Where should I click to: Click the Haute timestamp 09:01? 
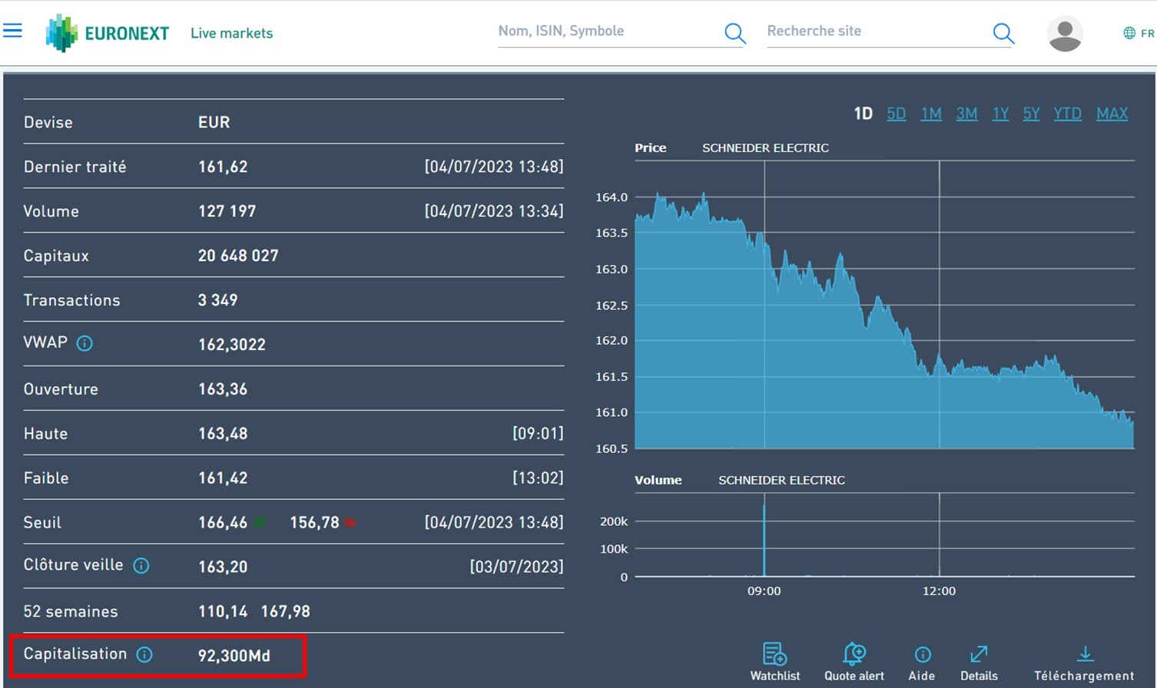pyautogui.click(x=538, y=434)
